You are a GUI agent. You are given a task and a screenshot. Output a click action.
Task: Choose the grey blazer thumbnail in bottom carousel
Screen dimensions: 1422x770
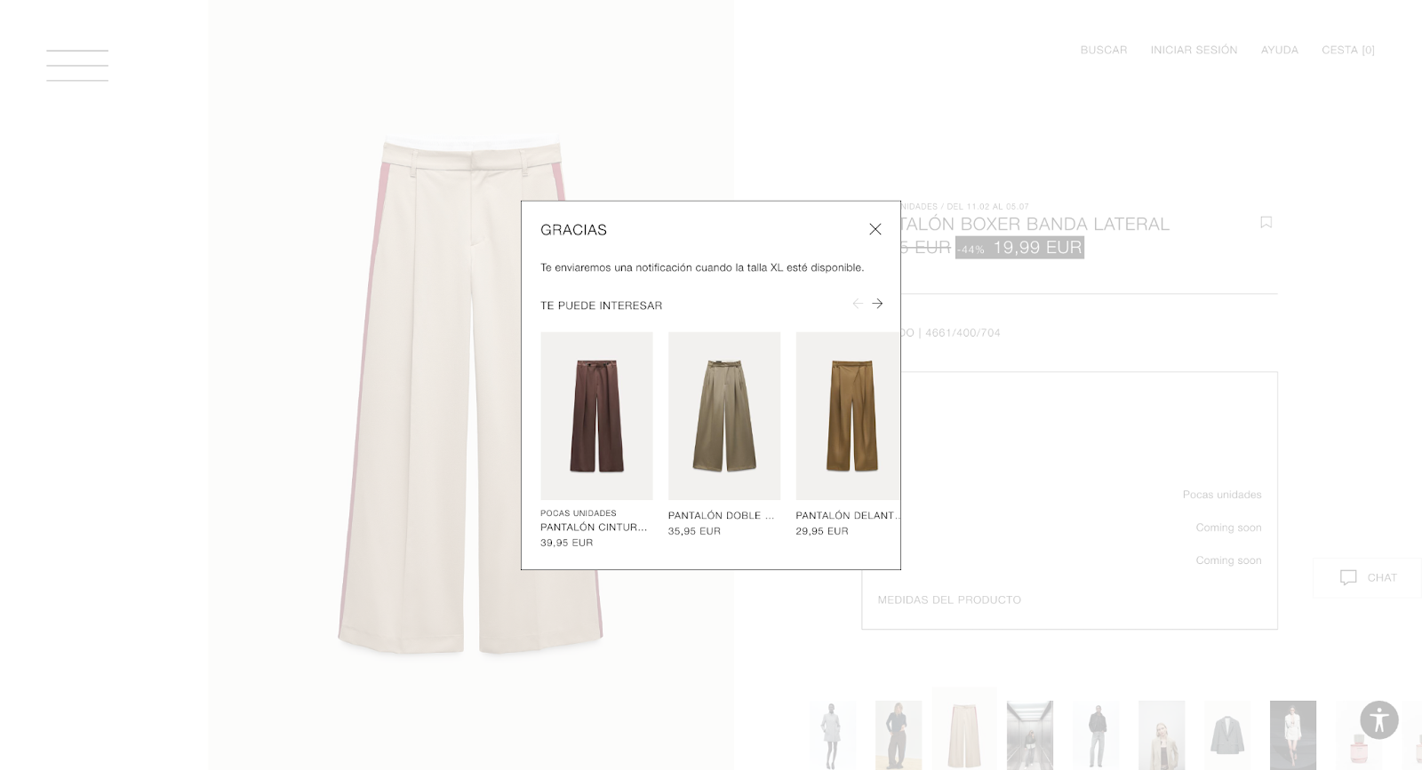(1227, 735)
